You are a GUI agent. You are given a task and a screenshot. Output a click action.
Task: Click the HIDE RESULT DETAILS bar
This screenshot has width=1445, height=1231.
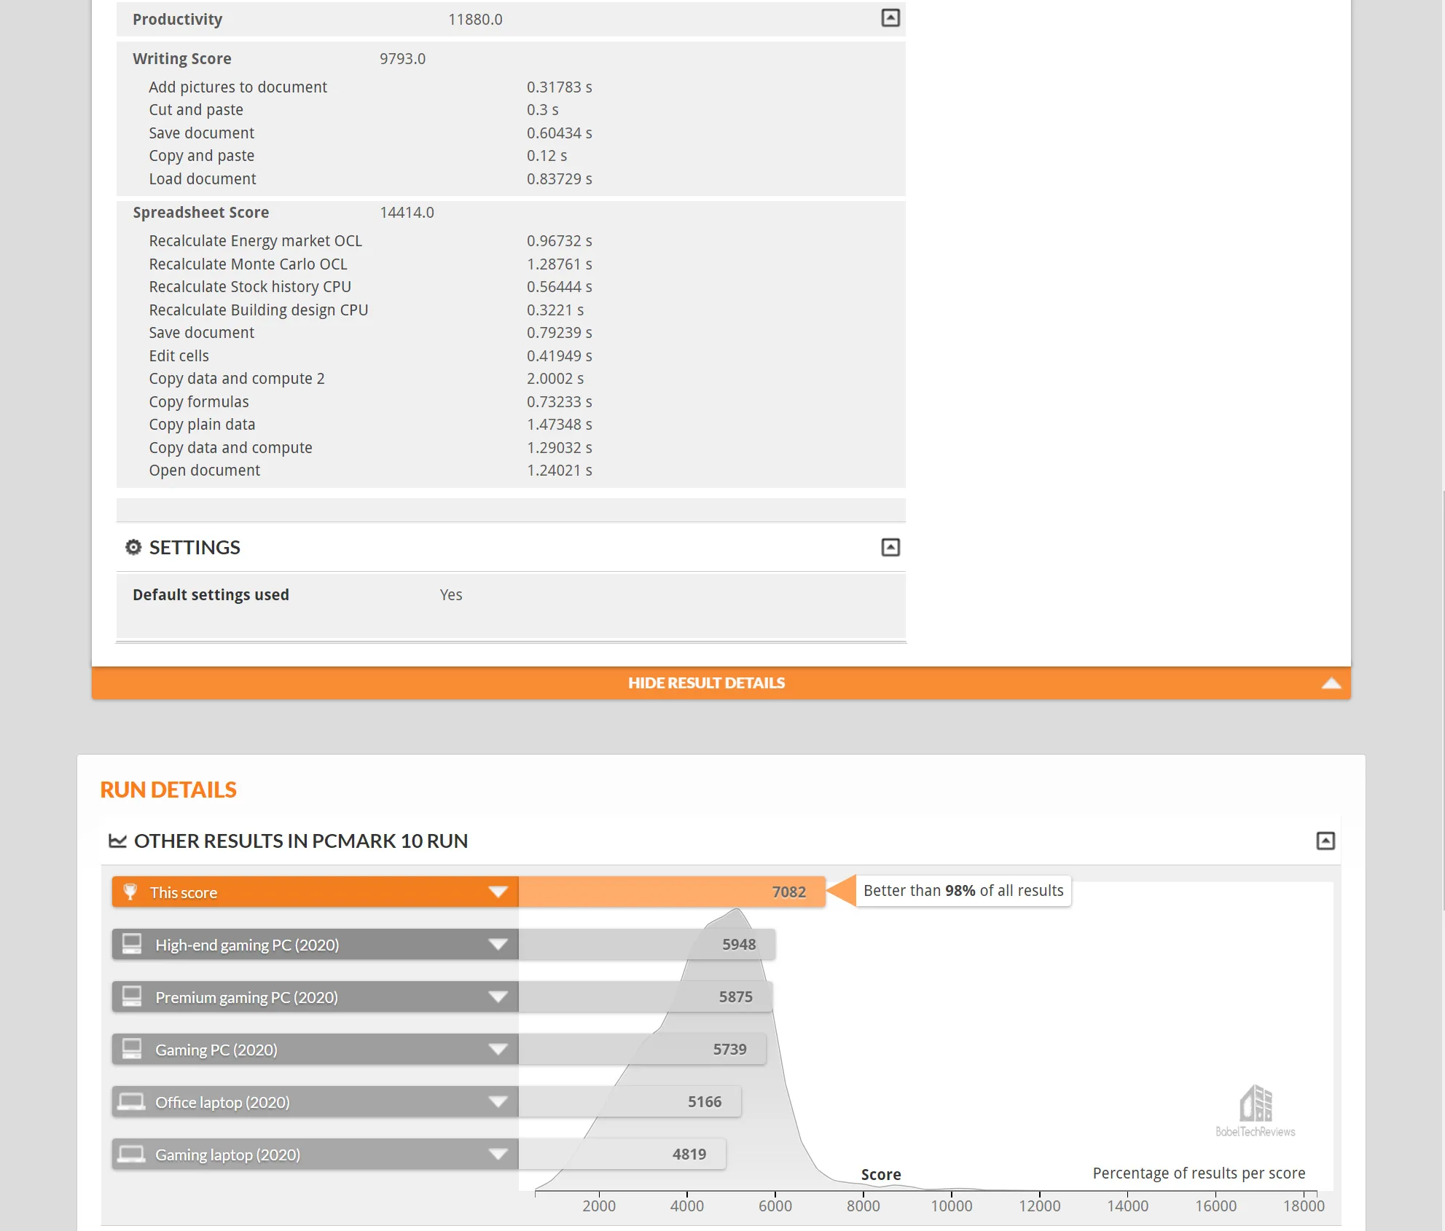pyautogui.click(x=721, y=683)
